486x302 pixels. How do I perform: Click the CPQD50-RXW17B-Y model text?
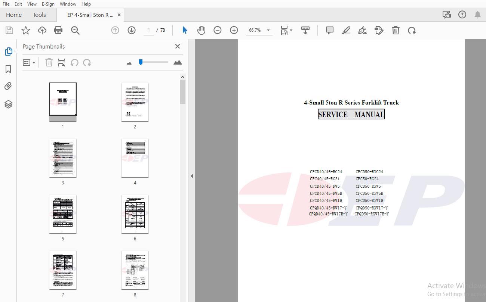(372, 214)
